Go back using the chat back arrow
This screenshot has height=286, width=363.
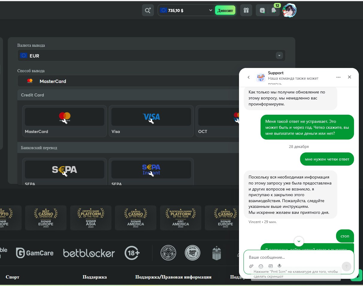[x=249, y=77]
